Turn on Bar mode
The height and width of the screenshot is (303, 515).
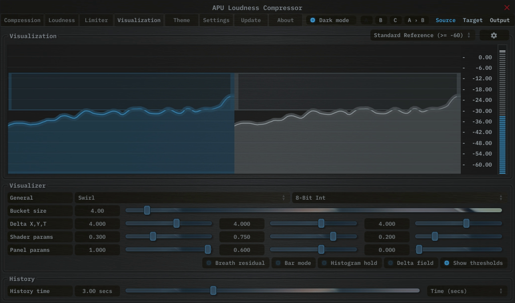293,263
